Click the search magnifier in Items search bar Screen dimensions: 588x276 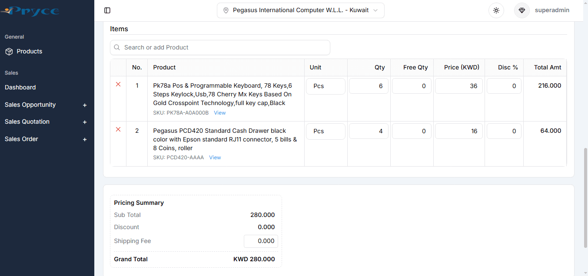point(116,47)
